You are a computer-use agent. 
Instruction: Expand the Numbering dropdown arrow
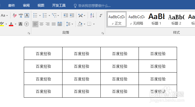[49, 16]
